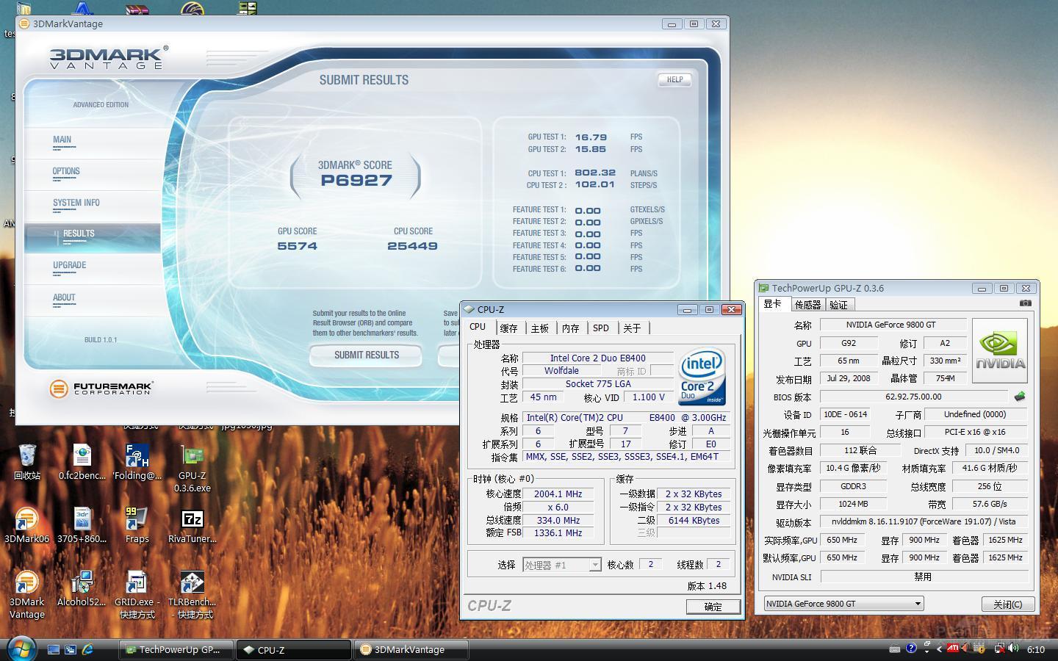Screen dimensions: 1058x661
Task: Open the Recycle Bin desktop icon
Action: pyautogui.click(x=27, y=457)
